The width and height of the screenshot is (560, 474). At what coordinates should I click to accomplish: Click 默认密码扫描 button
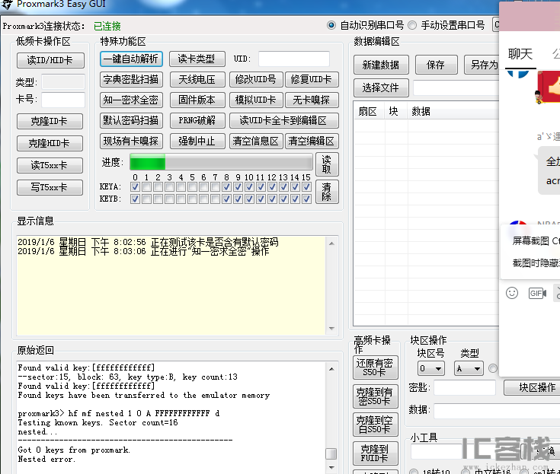(131, 120)
